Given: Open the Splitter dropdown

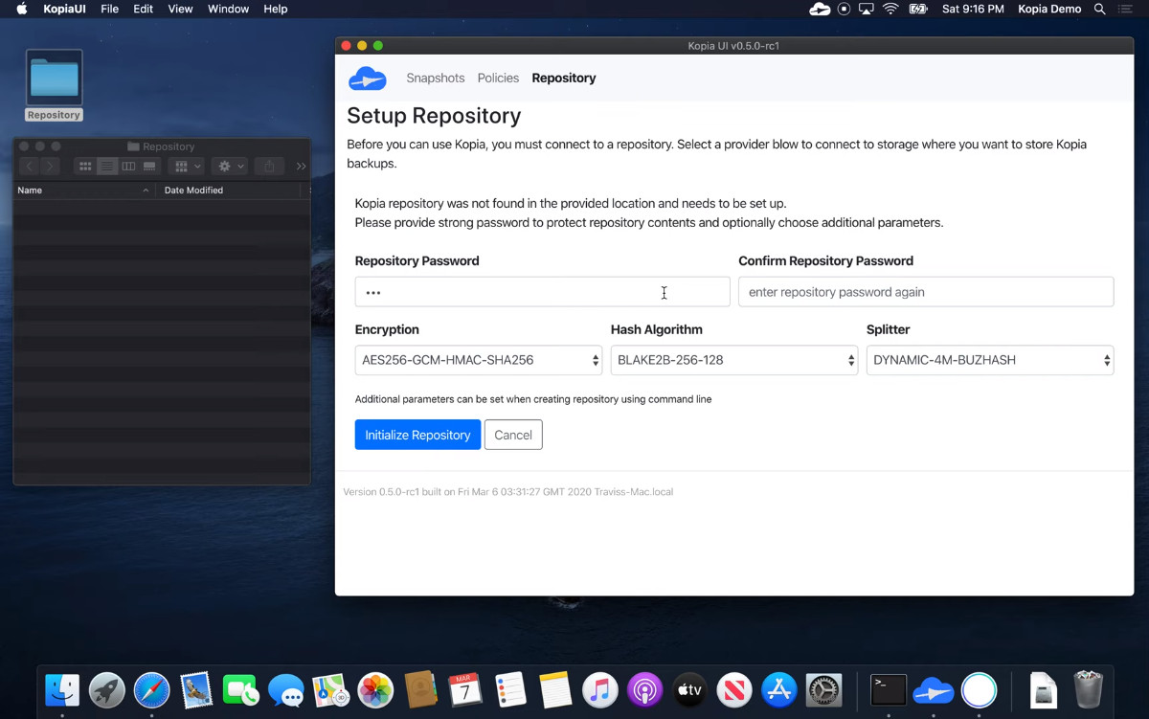Looking at the screenshot, I should 990,360.
